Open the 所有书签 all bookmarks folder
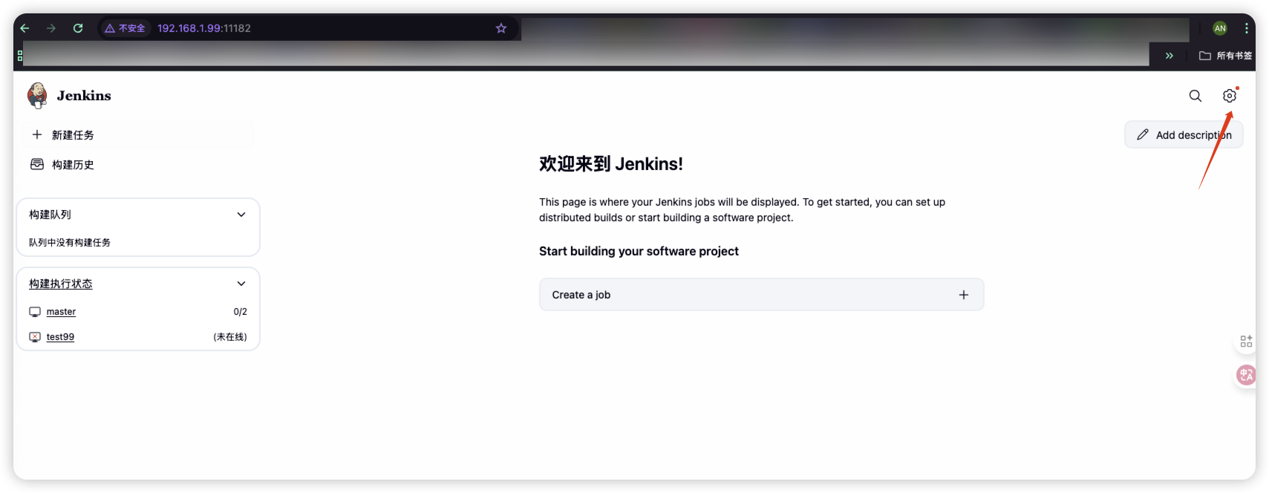Screen dimensions: 1269x493 click(1225, 56)
